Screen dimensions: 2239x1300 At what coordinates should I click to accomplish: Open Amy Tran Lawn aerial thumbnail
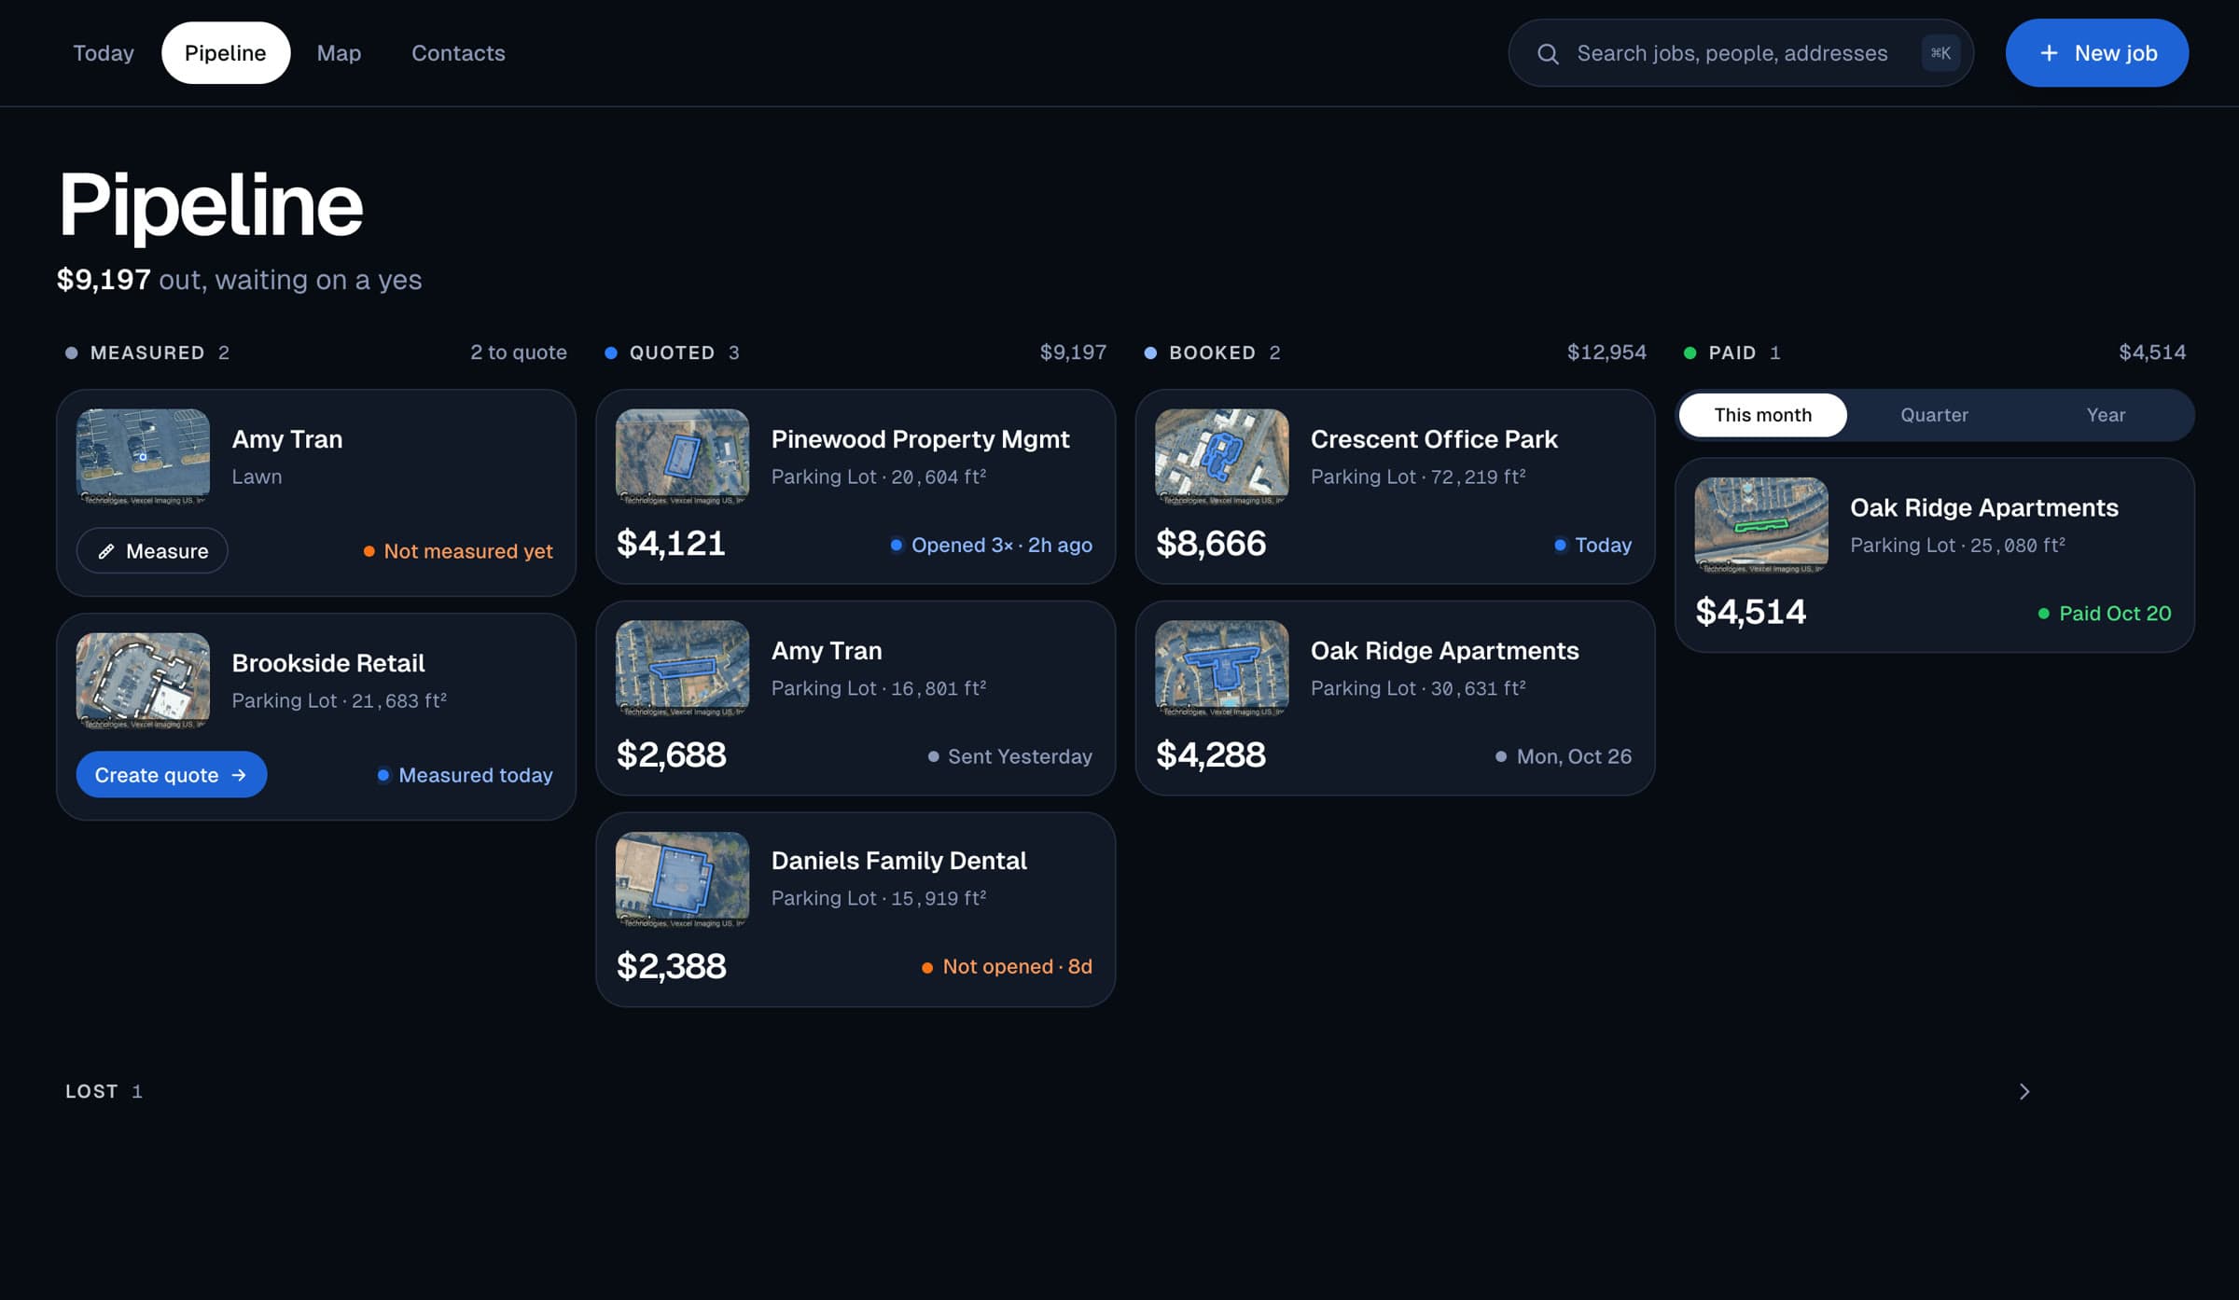pos(143,457)
